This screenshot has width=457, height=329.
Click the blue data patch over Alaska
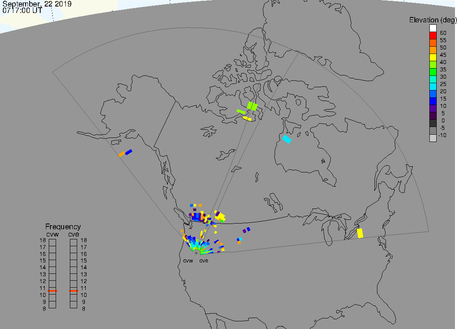[x=128, y=152]
